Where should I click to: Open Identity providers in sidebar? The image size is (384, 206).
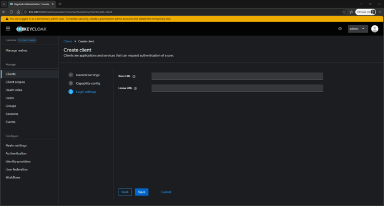pyautogui.click(x=18, y=161)
